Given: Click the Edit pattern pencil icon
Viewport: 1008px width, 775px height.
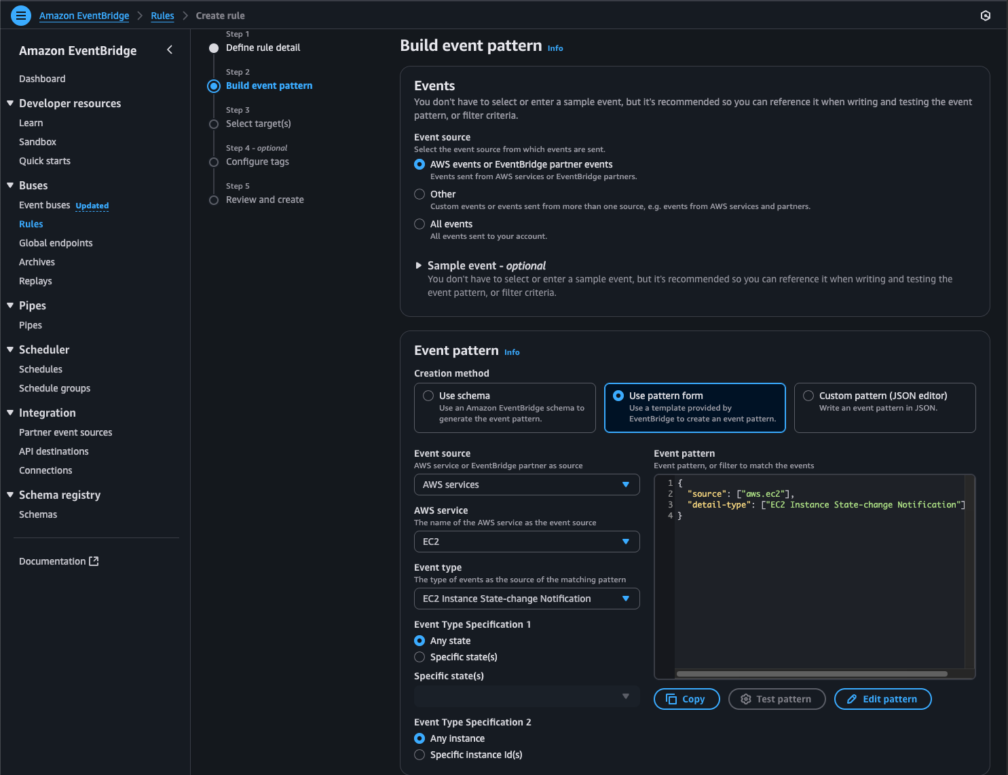Looking at the screenshot, I should click(x=852, y=699).
